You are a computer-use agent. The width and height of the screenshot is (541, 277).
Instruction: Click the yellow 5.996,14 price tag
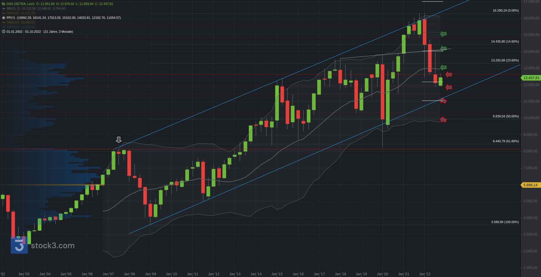coord(530,185)
